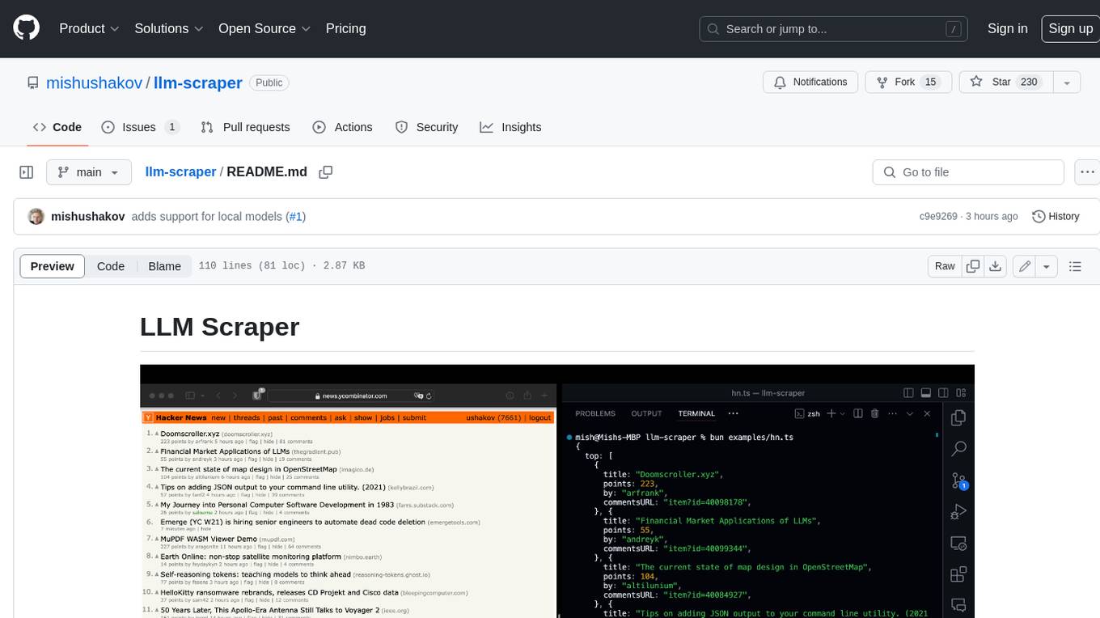Expand the file tree side panel
Image resolution: width=1100 pixels, height=618 pixels.
coord(26,172)
